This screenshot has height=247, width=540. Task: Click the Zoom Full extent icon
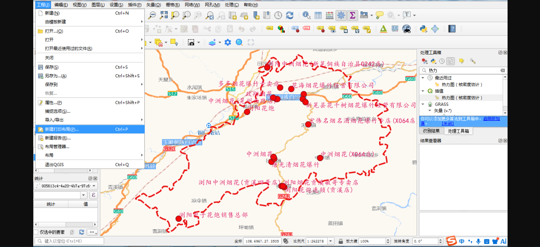tap(163, 15)
